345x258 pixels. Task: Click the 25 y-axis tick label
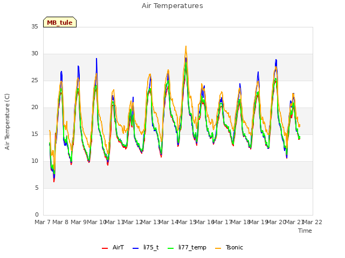click(x=34, y=81)
